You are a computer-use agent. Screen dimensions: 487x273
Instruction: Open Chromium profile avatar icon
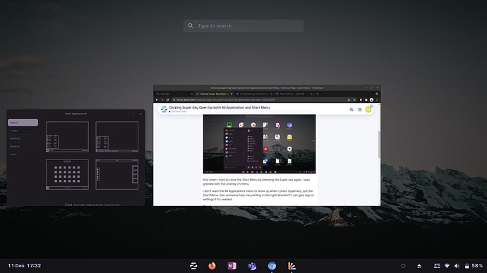pyautogui.click(x=371, y=100)
